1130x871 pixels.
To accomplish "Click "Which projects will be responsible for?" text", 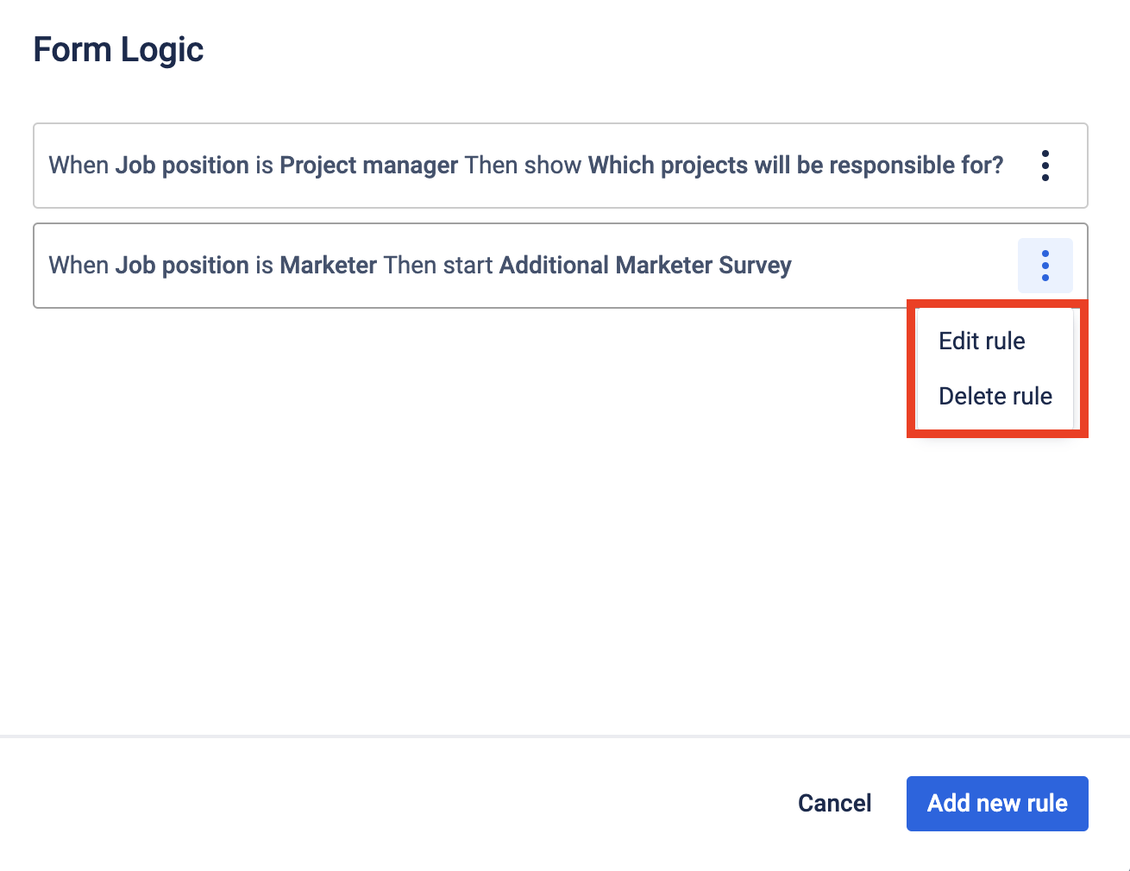I will (x=795, y=166).
